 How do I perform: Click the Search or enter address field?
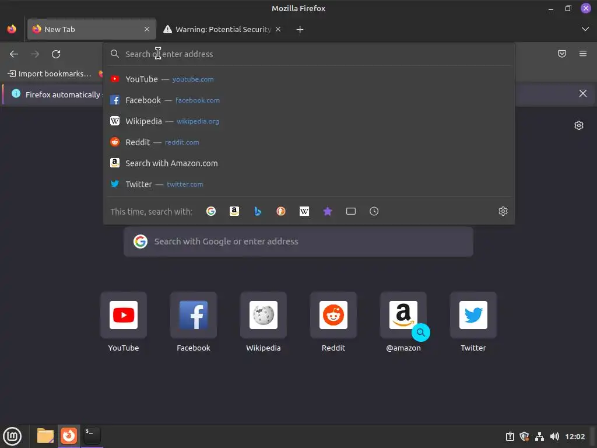point(309,54)
